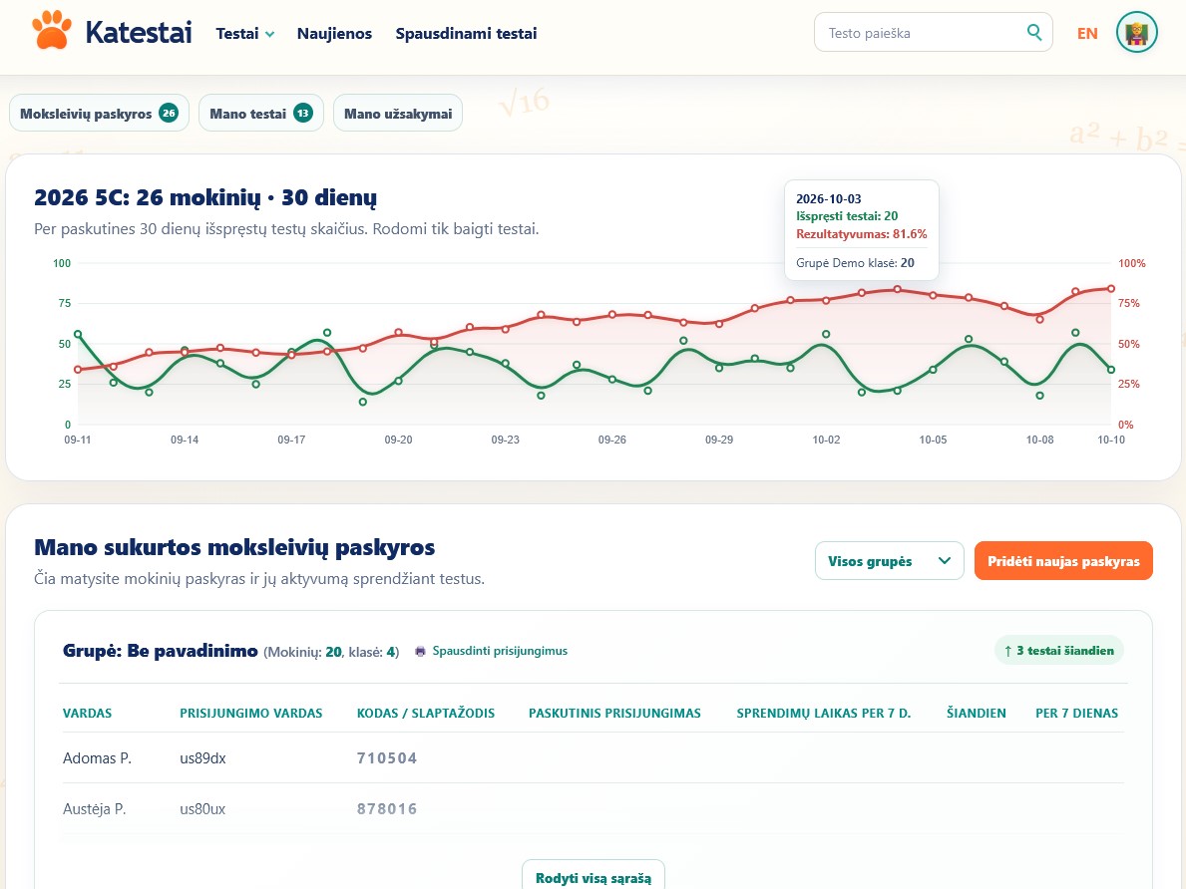Click the green data point at 09-11

coord(78,334)
